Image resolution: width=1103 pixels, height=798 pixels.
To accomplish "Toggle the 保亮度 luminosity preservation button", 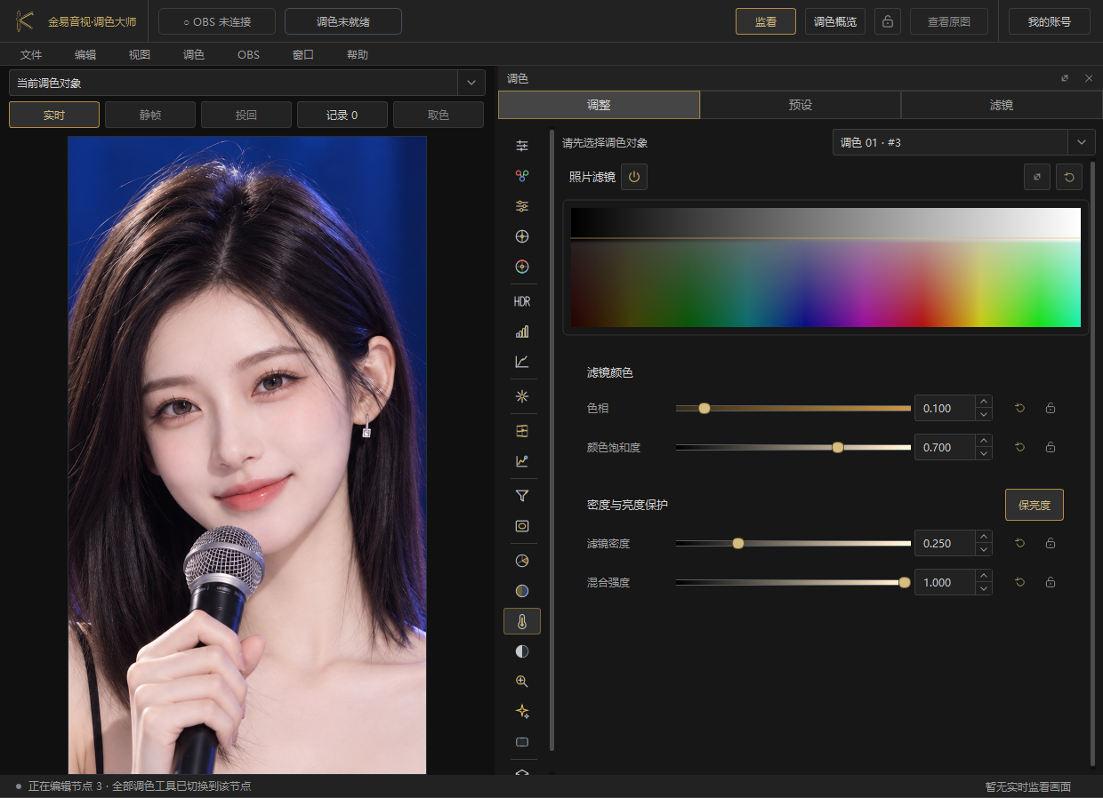I will pyautogui.click(x=1035, y=505).
